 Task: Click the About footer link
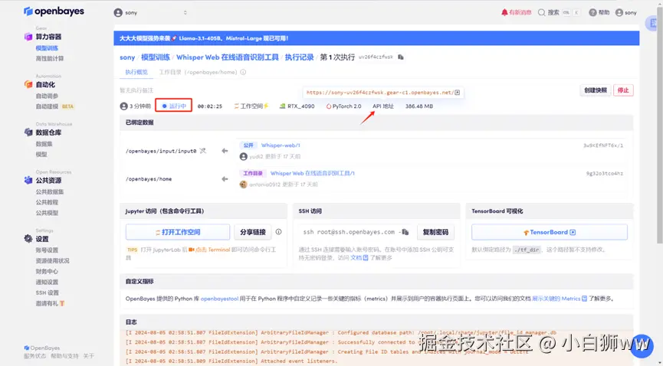[x=89, y=356]
